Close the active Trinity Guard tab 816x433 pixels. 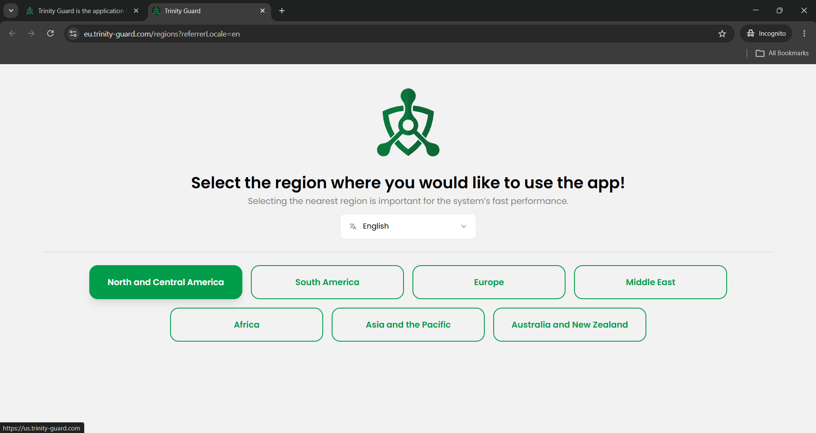pyautogui.click(x=262, y=11)
